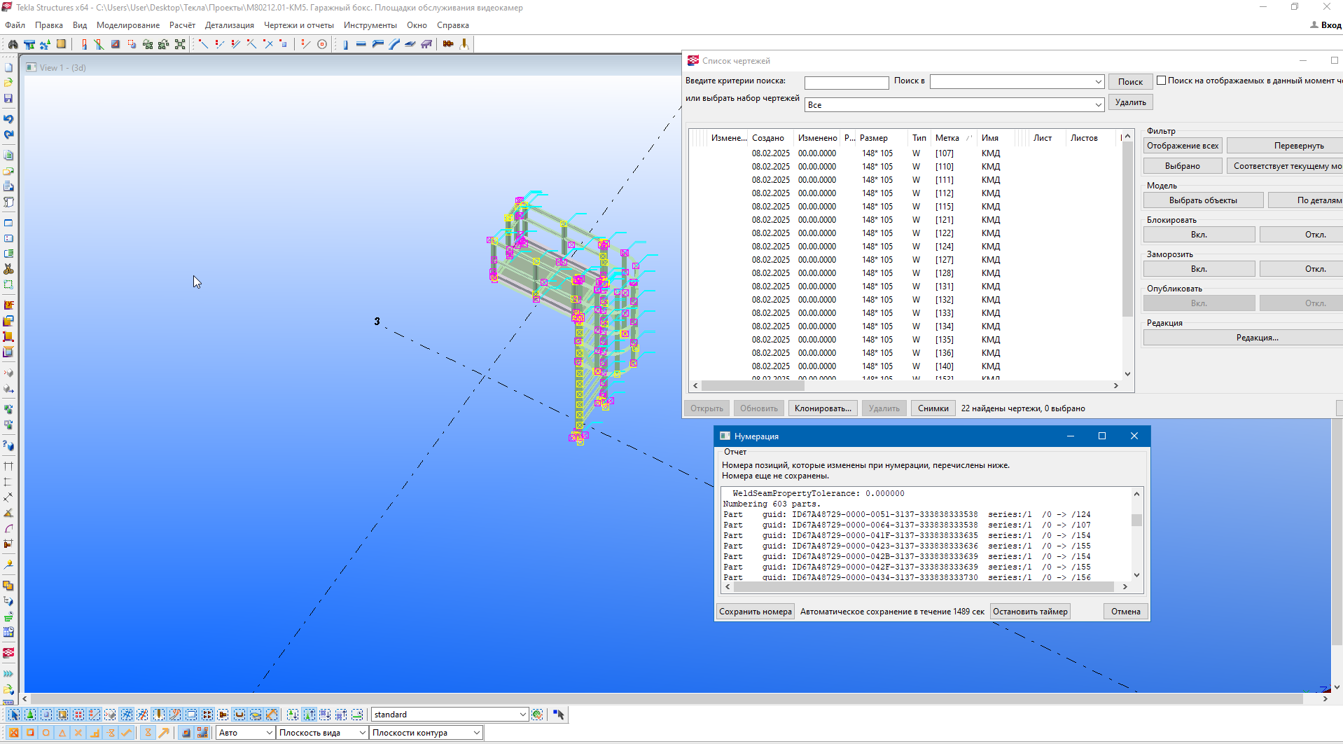Enable the search in currently displayed drawings checkbox

[x=1162, y=81]
